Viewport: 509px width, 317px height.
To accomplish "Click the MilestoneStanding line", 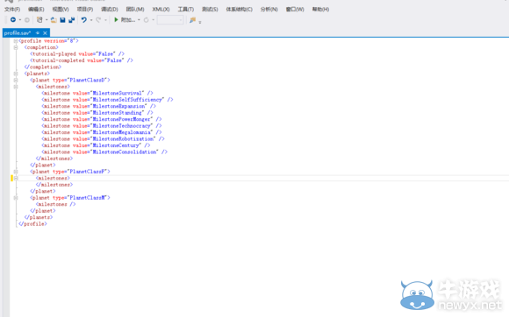I will pos(97,113).
